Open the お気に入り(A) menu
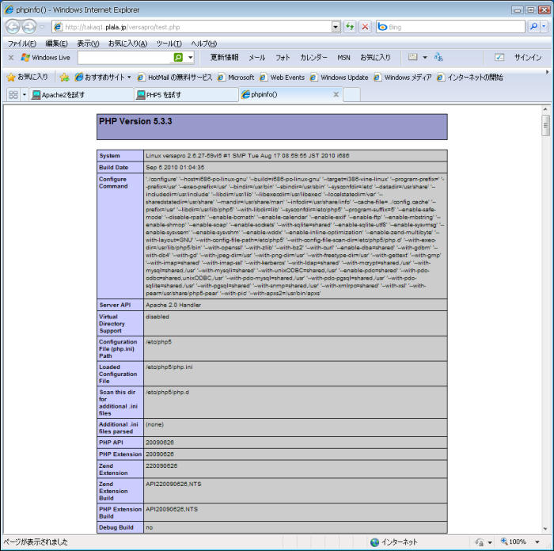554x551 pixels. (x=127, y=44)
